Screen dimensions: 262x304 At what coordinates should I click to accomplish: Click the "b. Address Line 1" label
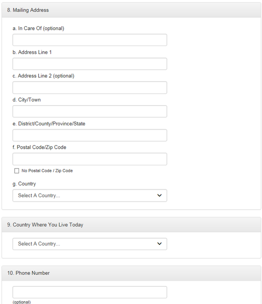tap(32, 52)
